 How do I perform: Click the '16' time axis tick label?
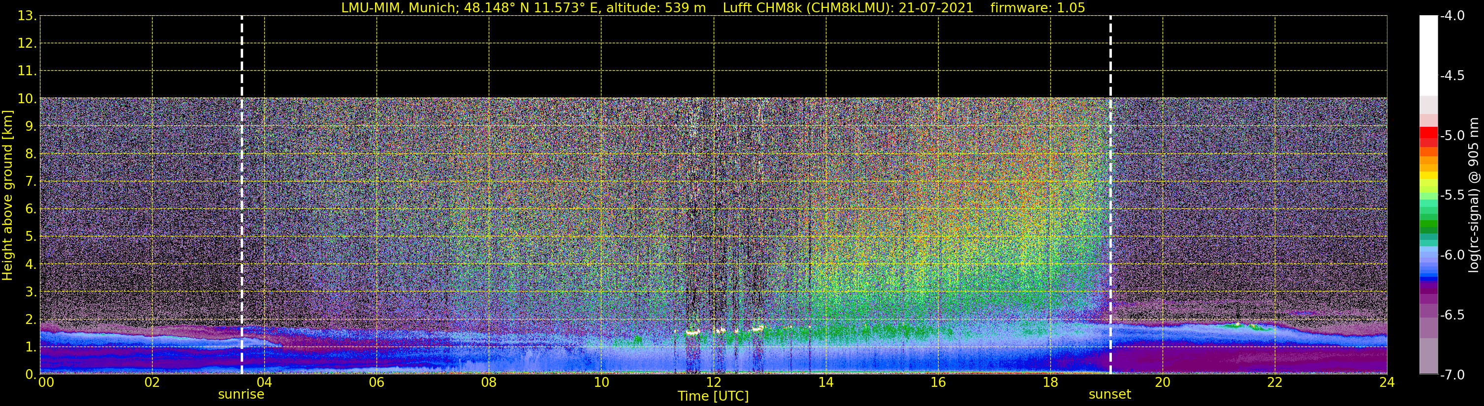(x=939, y=382)
